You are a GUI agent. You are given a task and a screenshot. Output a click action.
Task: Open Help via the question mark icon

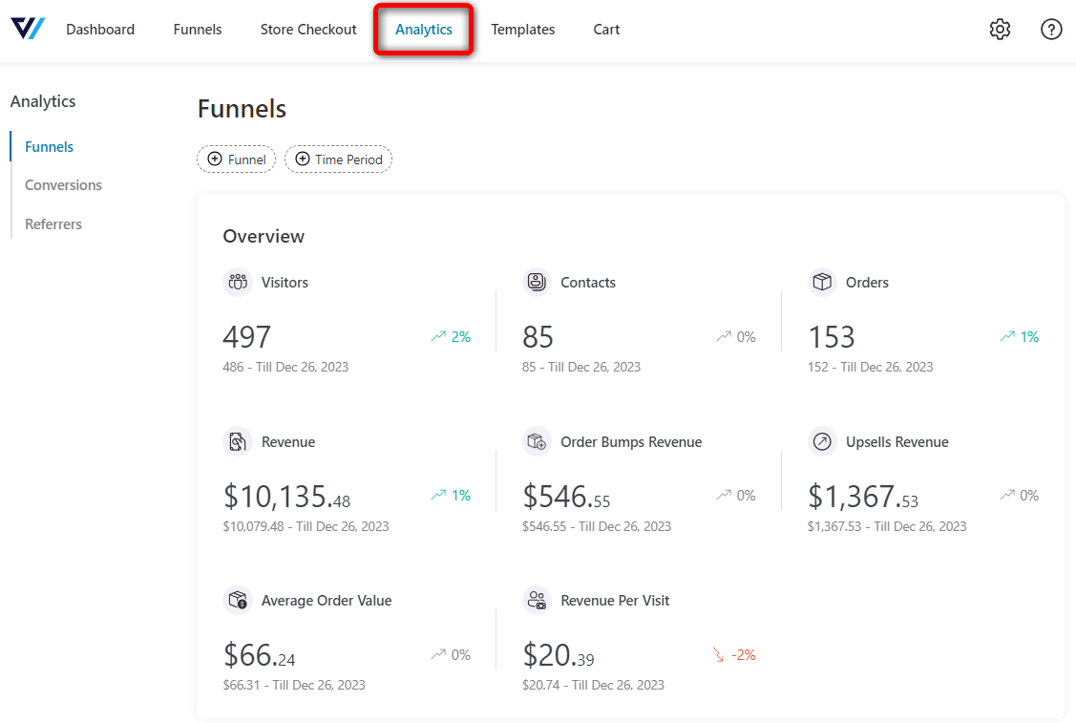pyautogui.click(x=1050, y=29)
